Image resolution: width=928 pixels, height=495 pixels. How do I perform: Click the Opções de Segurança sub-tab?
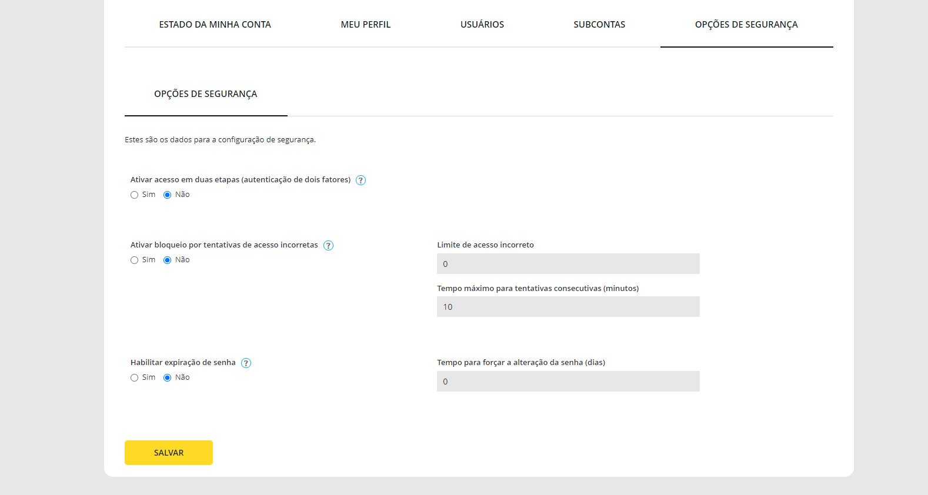[206, 94]
